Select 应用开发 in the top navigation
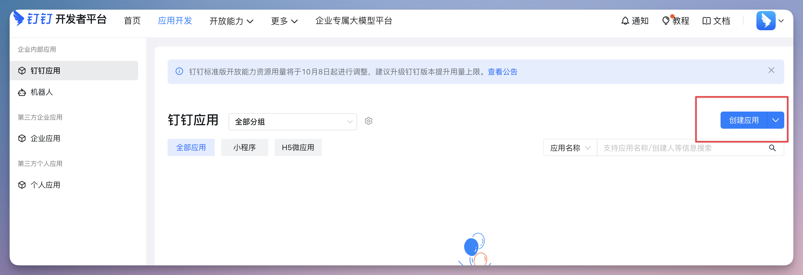The width and height of the screenshot is (803, 275). click(x=175, y=21)
